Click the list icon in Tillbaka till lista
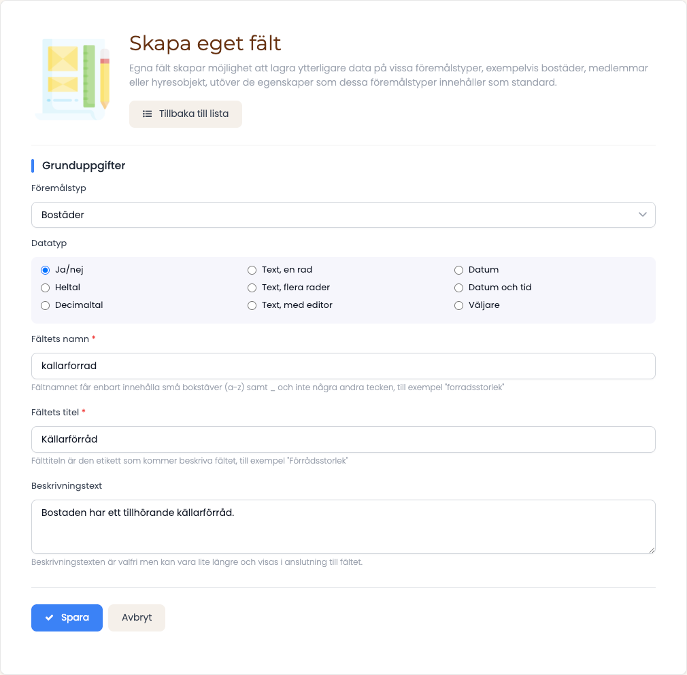The image size is (687, 675). click(x=147, y=114)
